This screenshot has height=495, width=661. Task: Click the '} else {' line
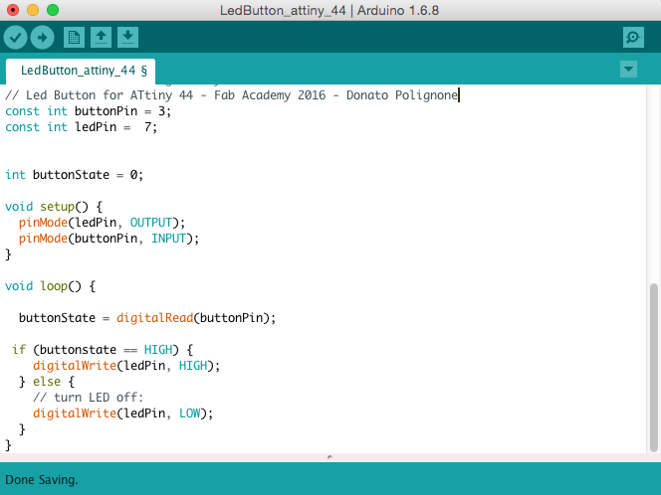(x=47, y=382)
